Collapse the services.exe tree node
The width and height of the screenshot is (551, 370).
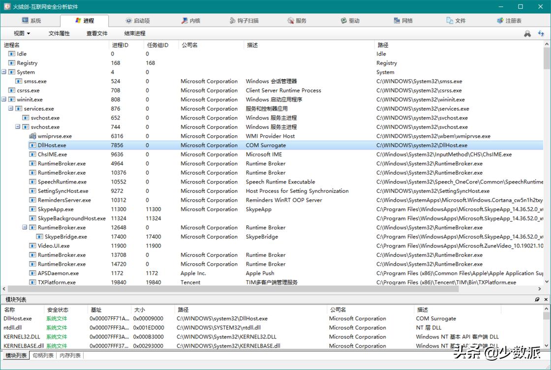[x=11, y=109]
